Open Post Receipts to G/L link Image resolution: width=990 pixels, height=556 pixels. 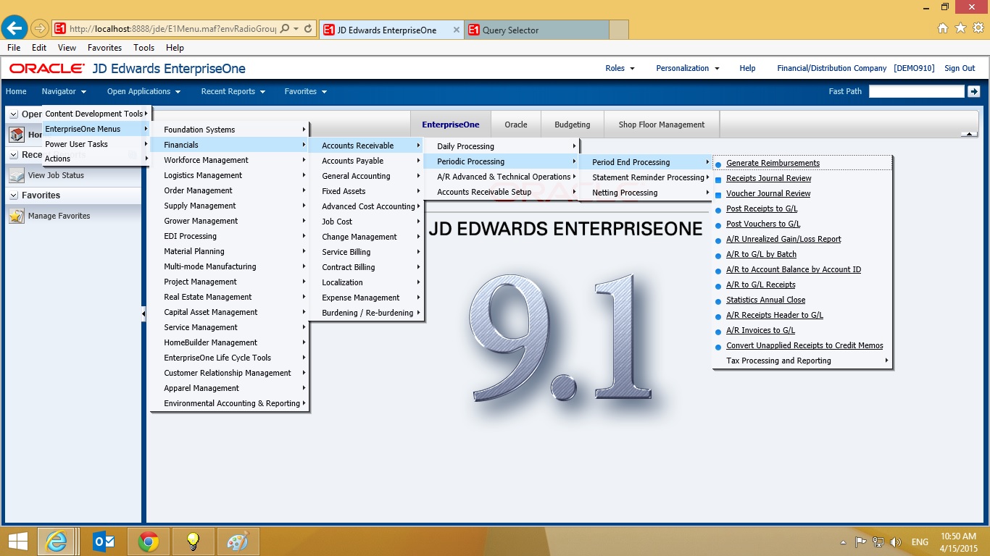[762, 208]
